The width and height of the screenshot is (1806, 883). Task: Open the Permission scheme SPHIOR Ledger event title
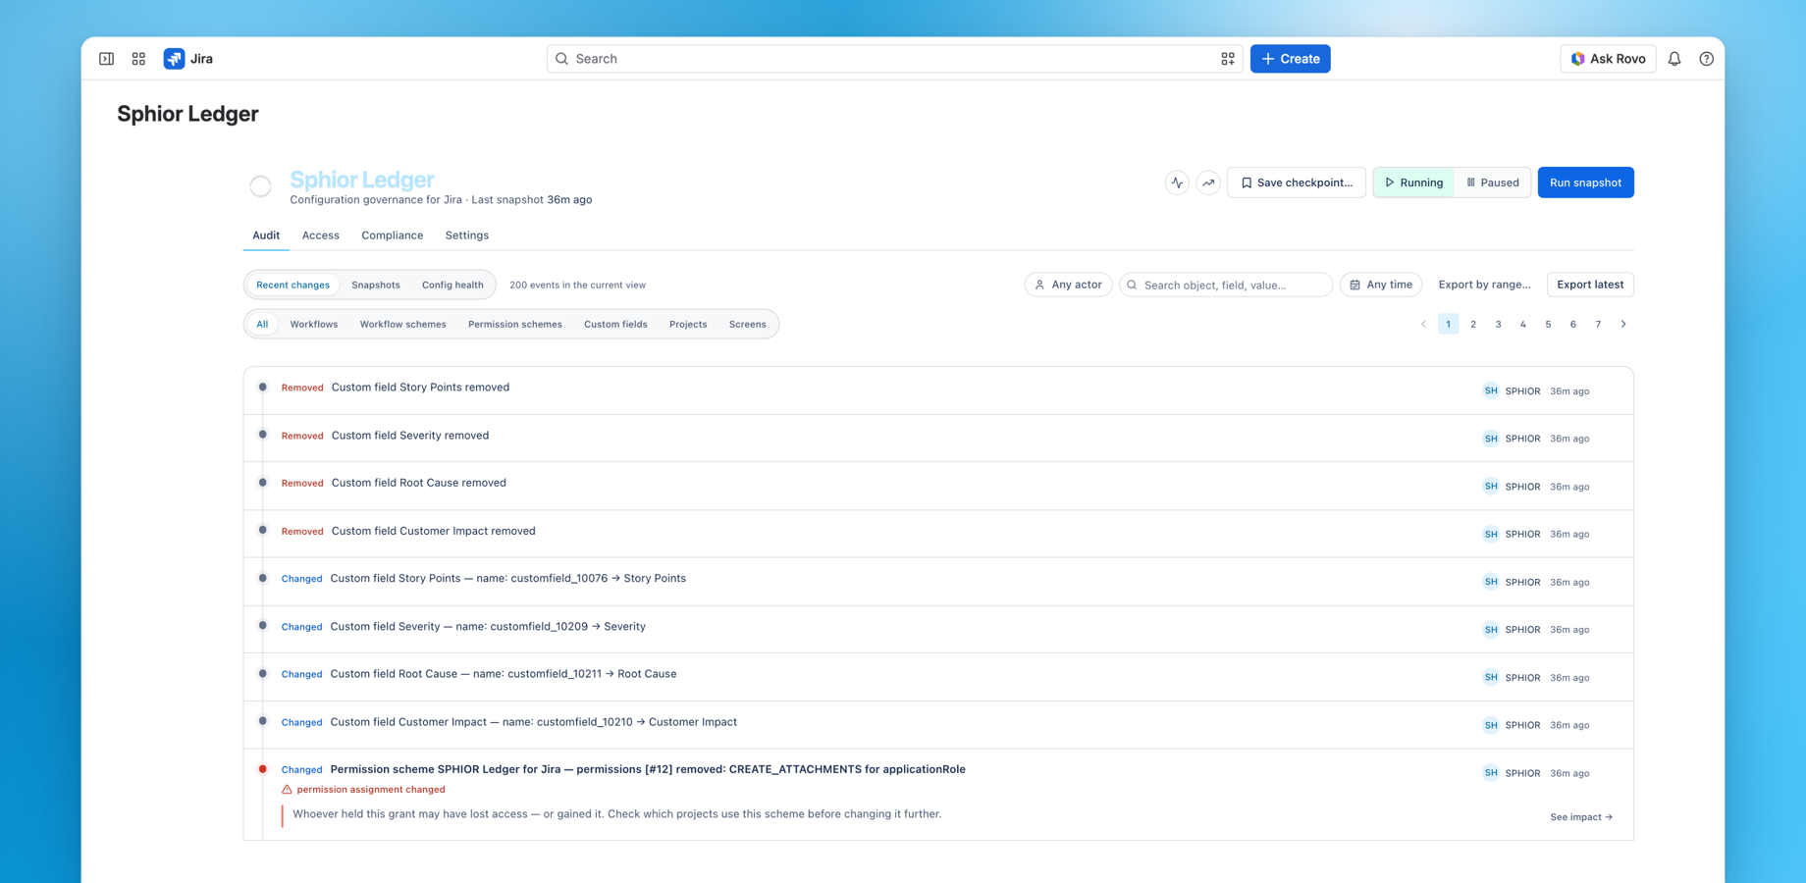pos(648,769)
